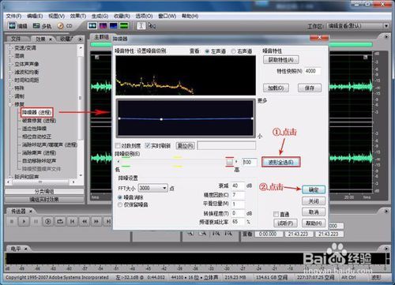
Task: Open the 编辑(E) menu
Action: click(35, 16)
